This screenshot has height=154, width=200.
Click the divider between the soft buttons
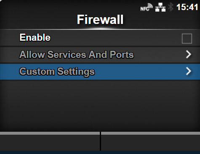(100, 141)
